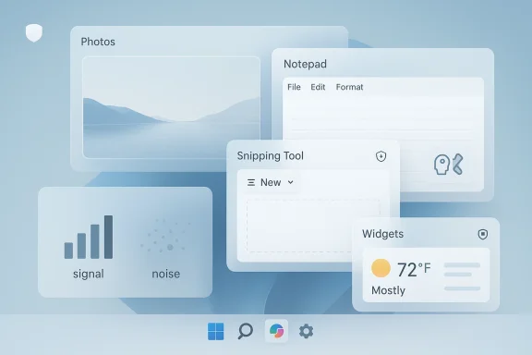
Task: Click the Mostly weather label
Action: (388, 291)
